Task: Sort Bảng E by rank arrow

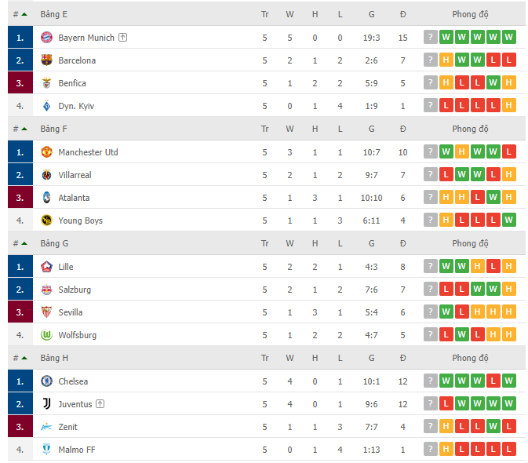Action: click(24, 14)
